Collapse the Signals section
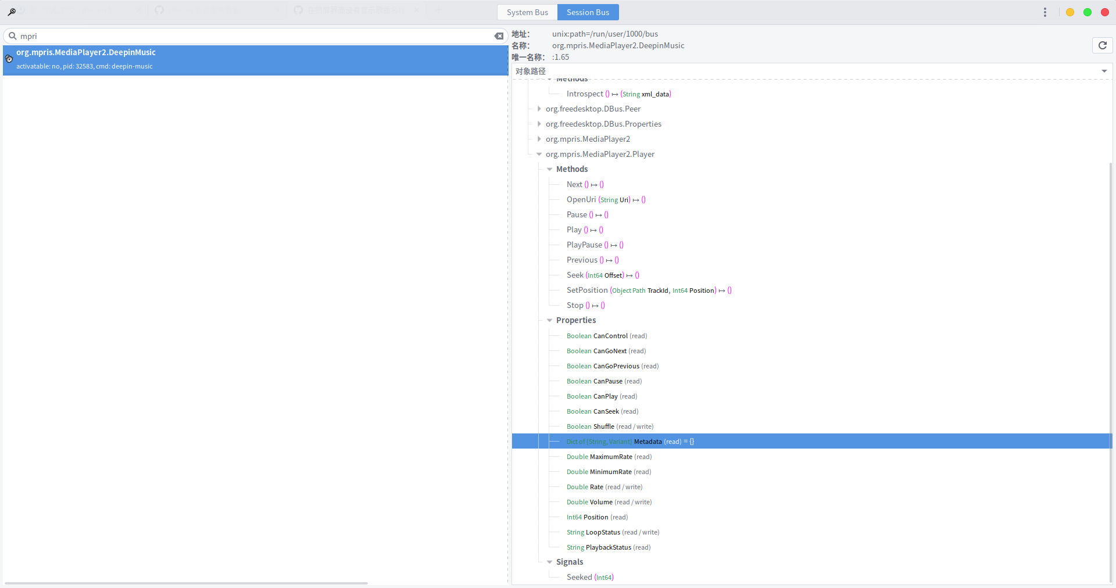The height and width of the screenshot is (588, 1116). [x=550, y=562]
